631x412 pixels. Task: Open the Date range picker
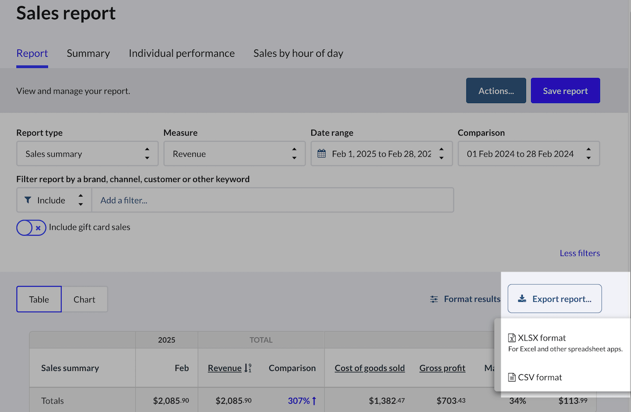[x=382, y=154]
